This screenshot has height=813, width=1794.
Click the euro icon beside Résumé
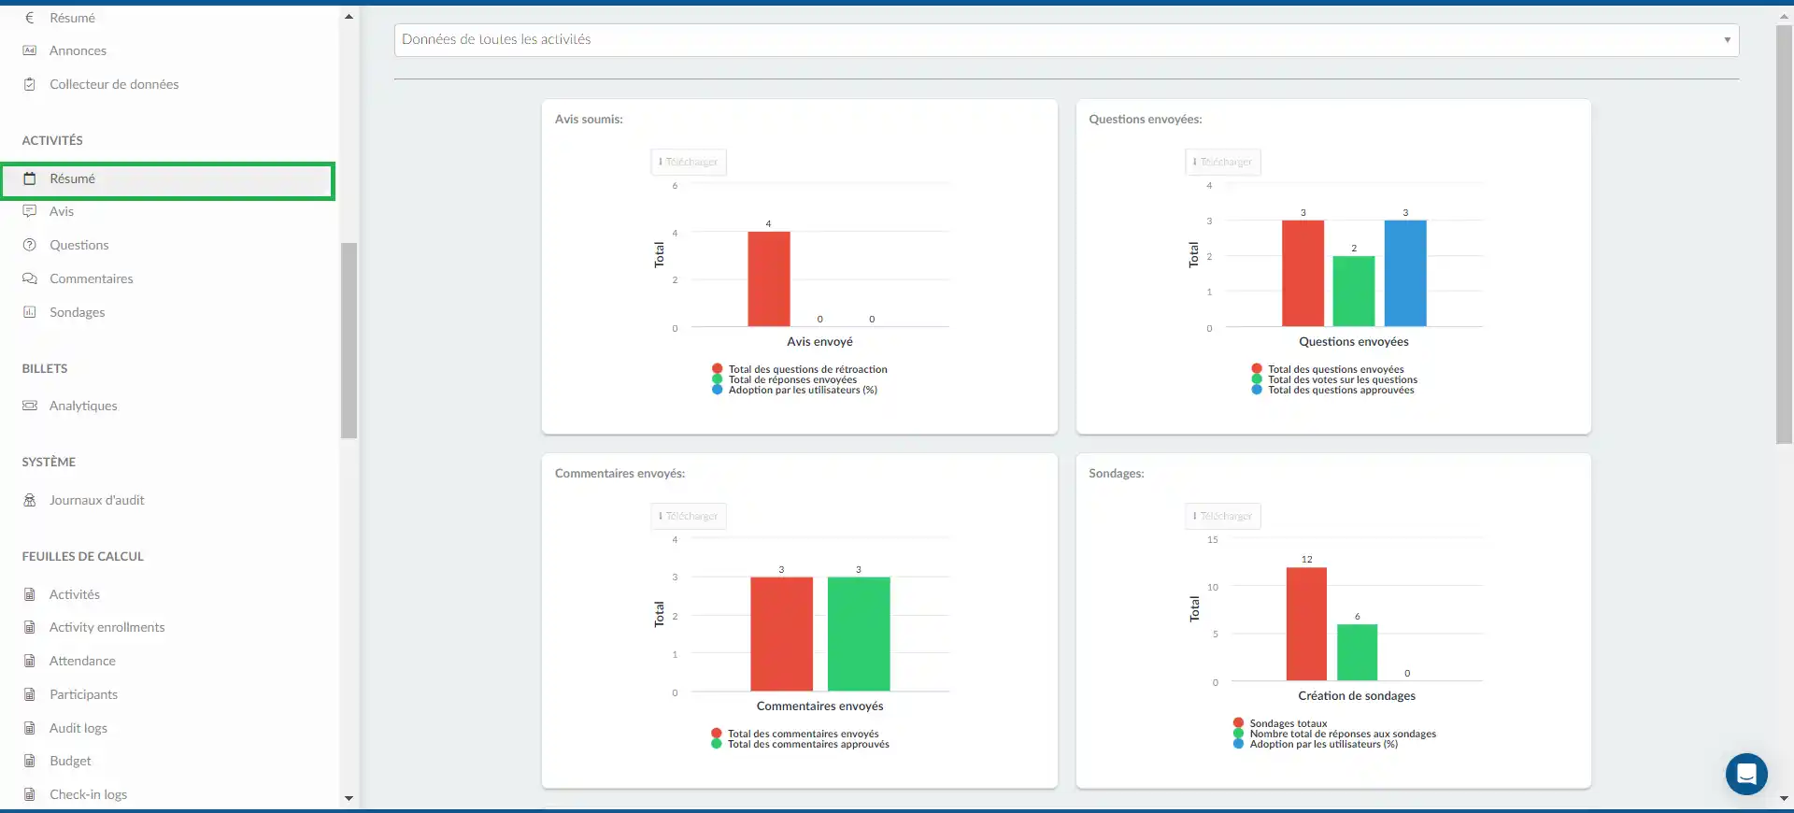(29, 18)
